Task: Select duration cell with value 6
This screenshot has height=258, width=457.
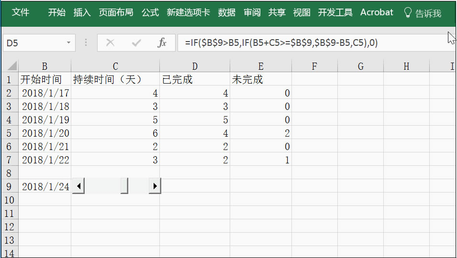Action: [115, 133]
